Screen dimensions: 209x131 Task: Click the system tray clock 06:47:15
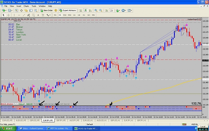[x=203, y=129]
